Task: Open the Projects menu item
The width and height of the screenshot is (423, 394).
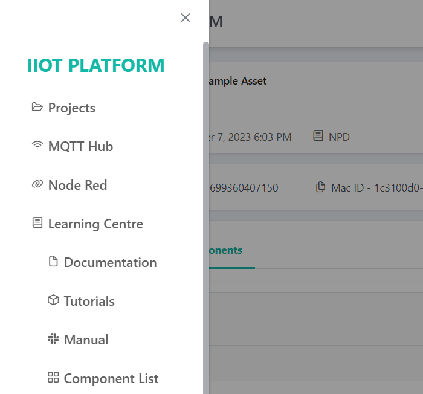Action: tap(72, 108)
